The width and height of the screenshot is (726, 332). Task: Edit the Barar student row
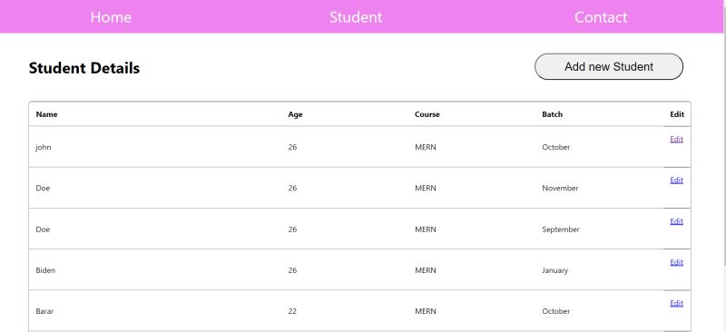pos(676,303)
